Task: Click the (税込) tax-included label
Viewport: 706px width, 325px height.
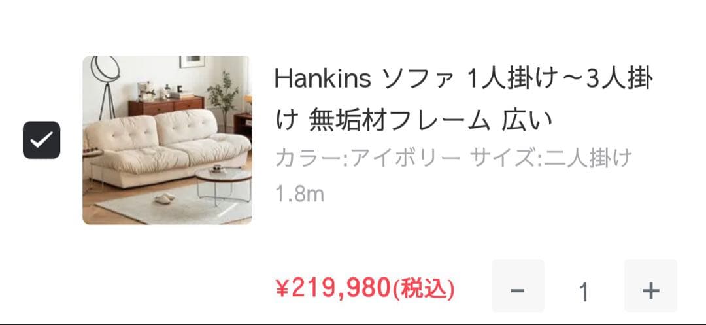Action: [x=424, y=289]
